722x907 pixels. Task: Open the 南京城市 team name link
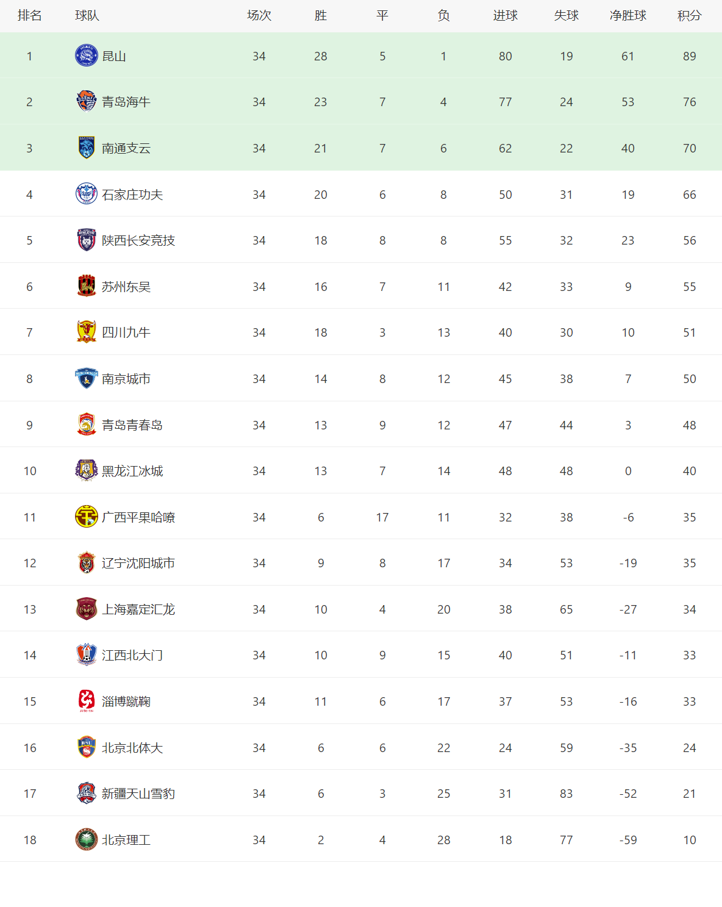[x=126, y=379]
